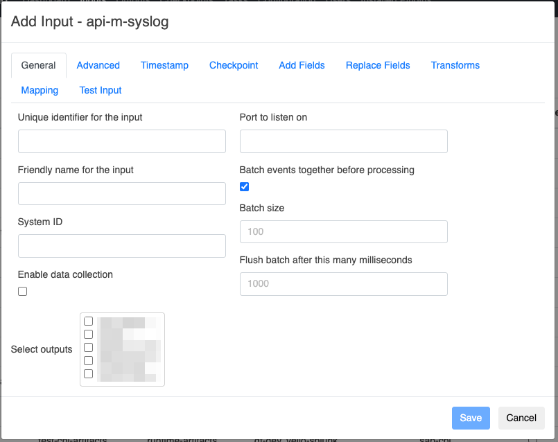Open the Mapping tab

click(x=40, y=90)
